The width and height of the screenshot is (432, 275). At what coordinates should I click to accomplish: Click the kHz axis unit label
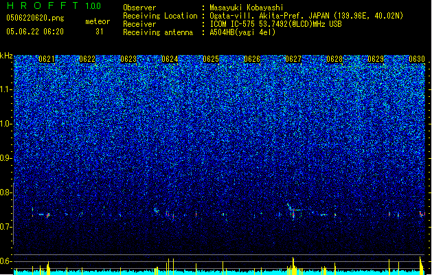point(6,56)
